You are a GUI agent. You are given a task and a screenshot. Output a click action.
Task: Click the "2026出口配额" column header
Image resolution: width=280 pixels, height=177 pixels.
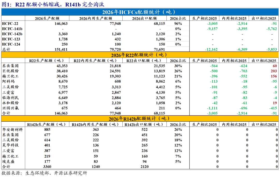click(x=144, y=18)
